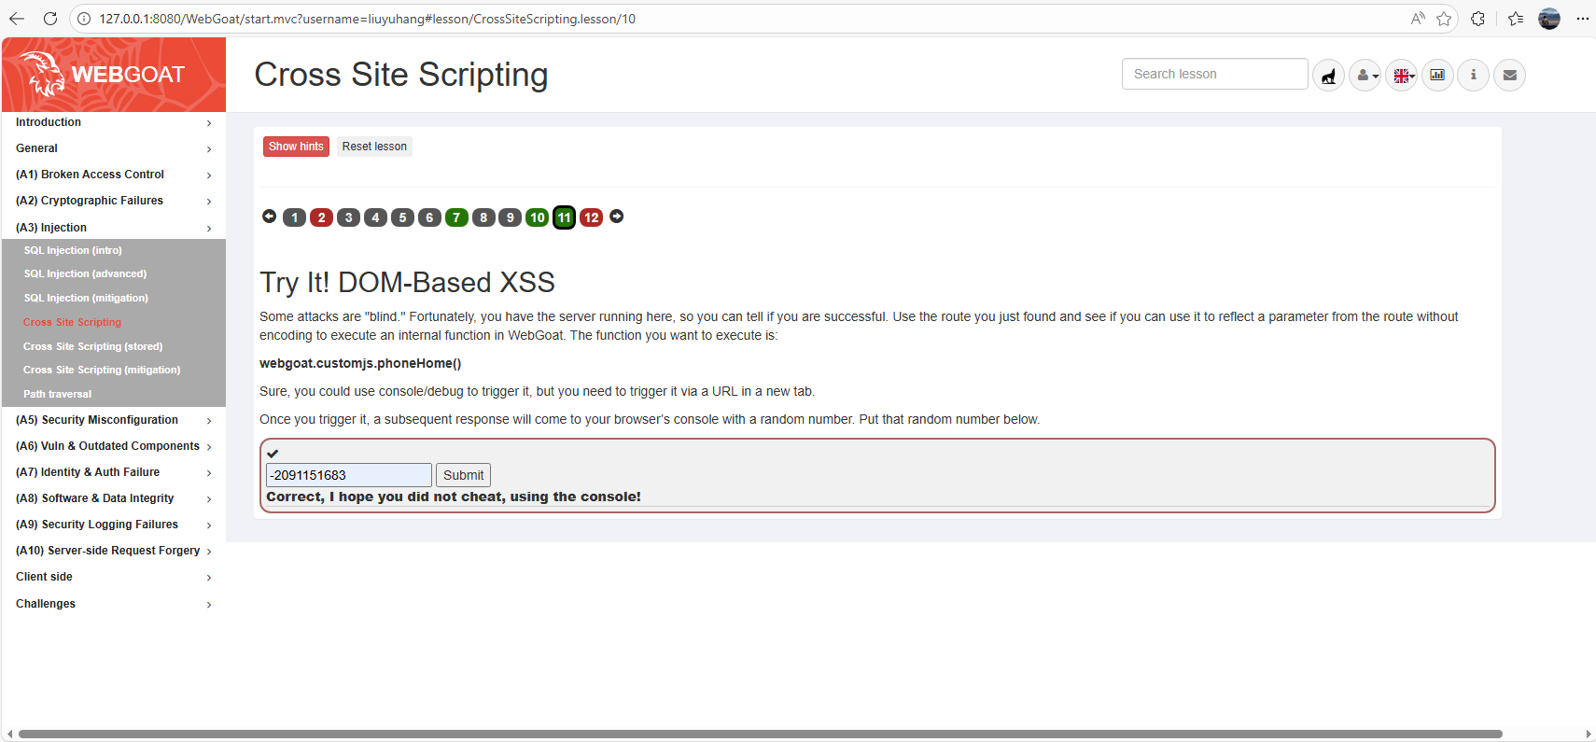The width and height of the screenshot is (1596, 742).
Task: Expand the Challenges menu
Action: click(x=114, y=604)
